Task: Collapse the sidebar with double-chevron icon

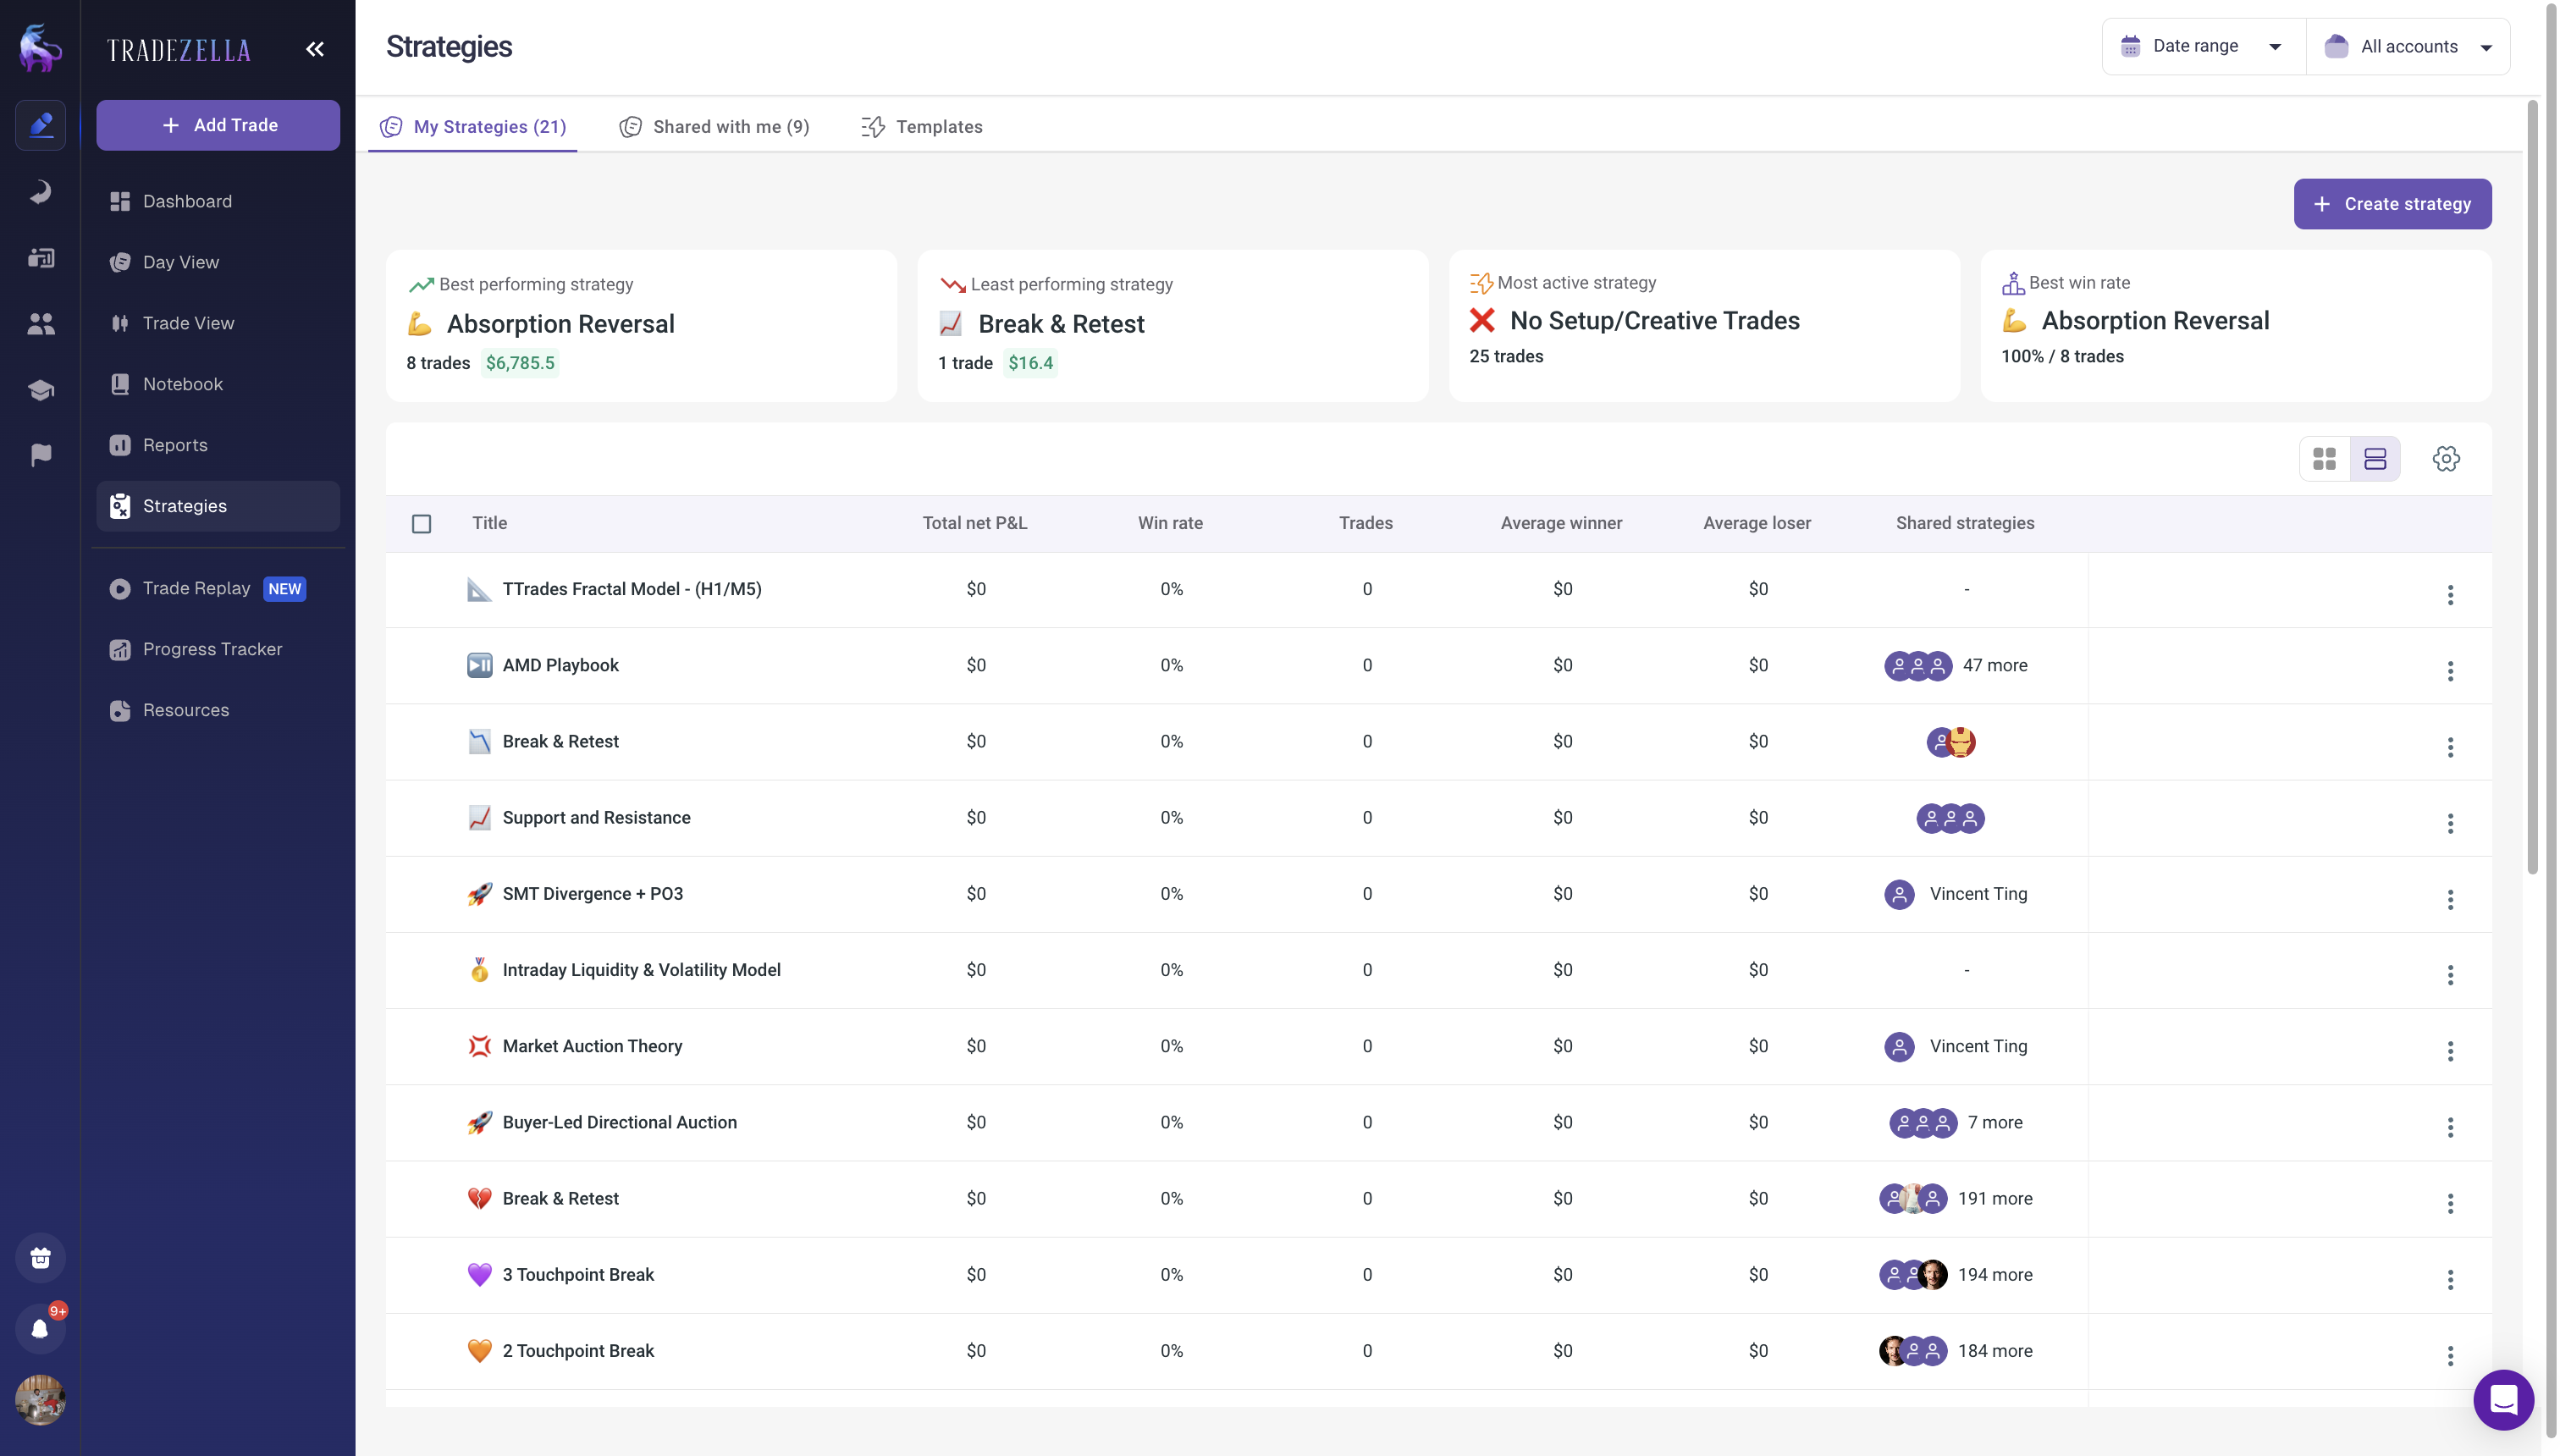Action: pyautogui.click(x=315, y=49)
